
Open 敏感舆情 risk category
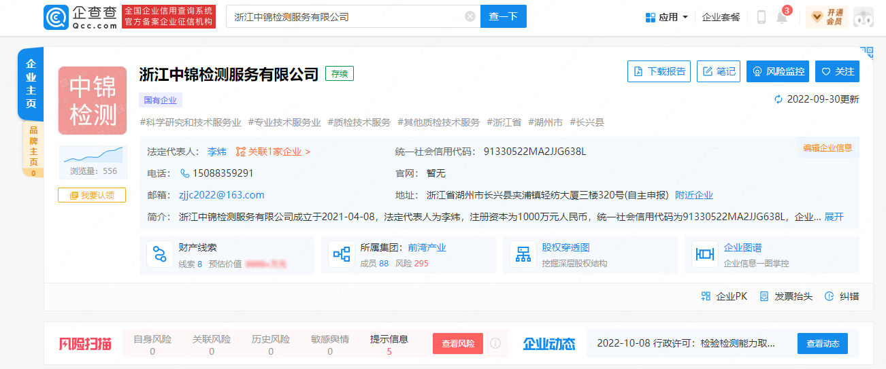coord(330,345)
